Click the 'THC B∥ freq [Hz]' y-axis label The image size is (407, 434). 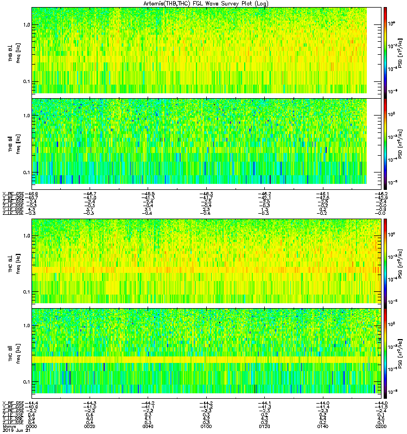click(x=15, y=354)
